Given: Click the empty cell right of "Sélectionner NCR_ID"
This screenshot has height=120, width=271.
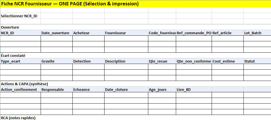Looking at the screenshot, I should 57,16.
